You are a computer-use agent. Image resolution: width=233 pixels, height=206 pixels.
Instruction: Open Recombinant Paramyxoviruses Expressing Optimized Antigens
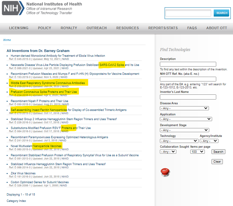coord(59,137)
